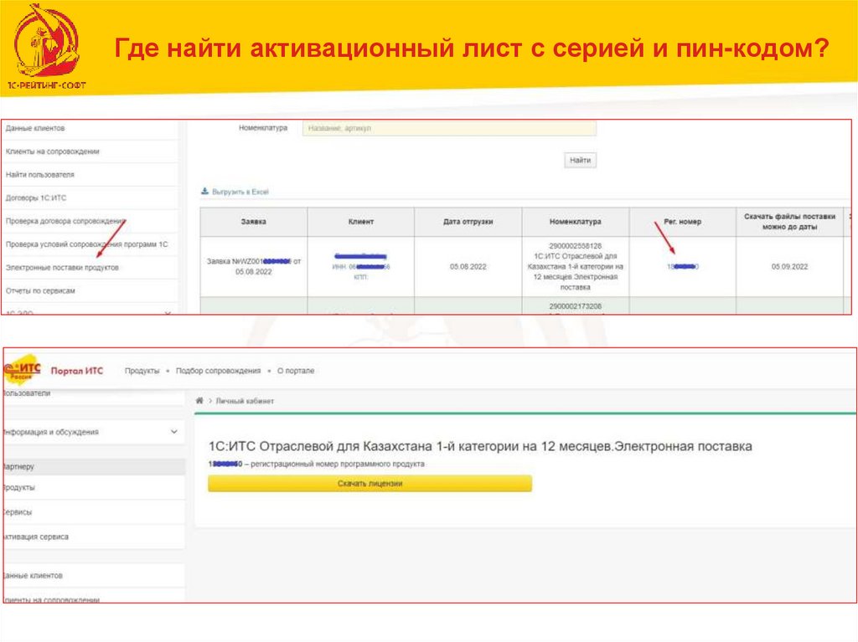Open Сервисы in lower sidebar
The width and height of the screenshot is (858, 642).
[x=94, y=512]
